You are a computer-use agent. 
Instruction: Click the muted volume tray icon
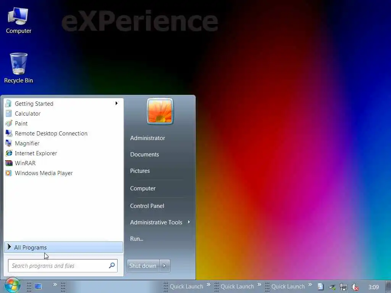coord(355,287)
